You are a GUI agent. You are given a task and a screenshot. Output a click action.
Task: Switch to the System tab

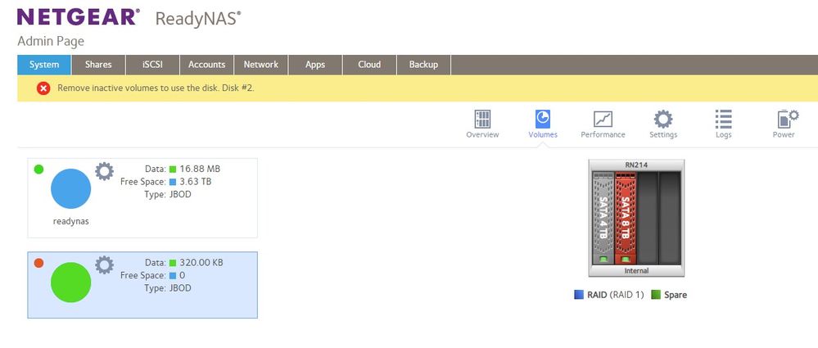point(44,65)
